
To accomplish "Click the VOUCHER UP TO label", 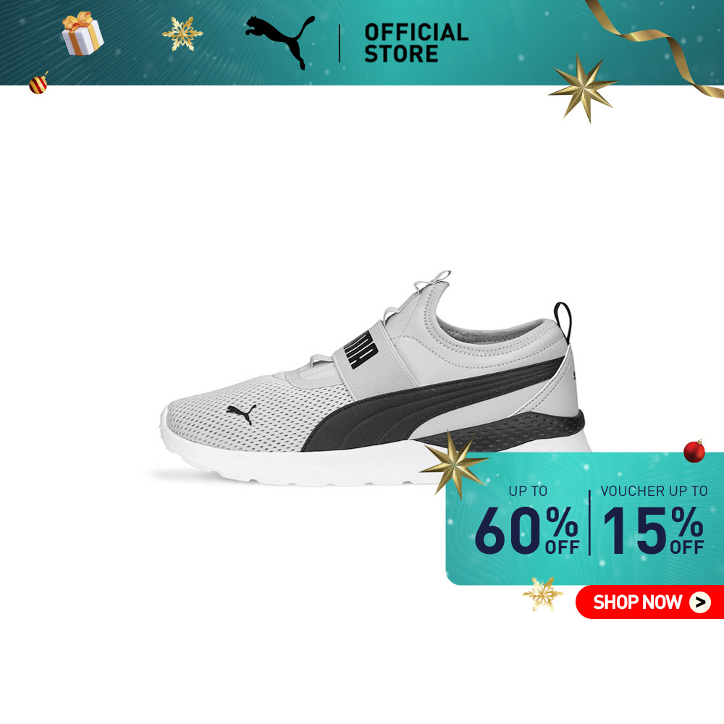I will (x=654, y=491).
